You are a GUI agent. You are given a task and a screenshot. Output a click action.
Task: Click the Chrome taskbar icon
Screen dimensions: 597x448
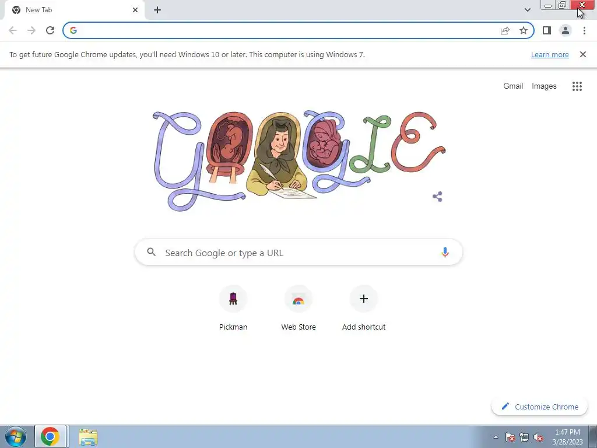(51, 436)
